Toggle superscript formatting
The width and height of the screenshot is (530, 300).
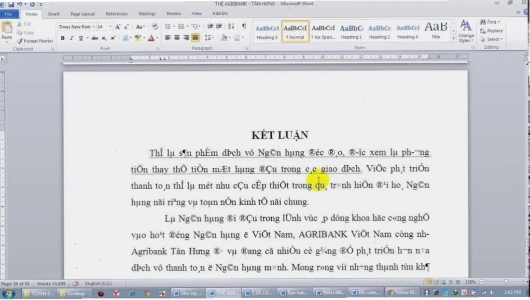(x=113, y=38)
